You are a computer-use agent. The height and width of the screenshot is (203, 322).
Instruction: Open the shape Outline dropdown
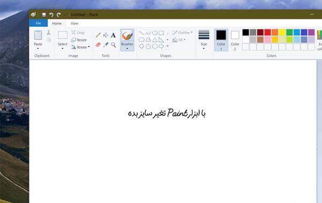[x=182, y=33]
